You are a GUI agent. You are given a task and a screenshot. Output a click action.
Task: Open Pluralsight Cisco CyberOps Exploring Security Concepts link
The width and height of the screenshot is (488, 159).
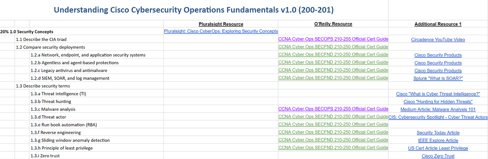point(221,31)
